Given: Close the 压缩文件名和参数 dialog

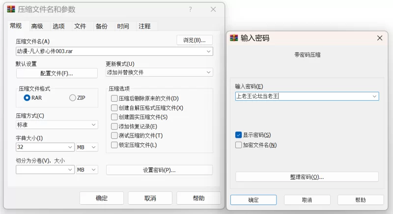Looking at the screenshot, I should tap(213, 9).
